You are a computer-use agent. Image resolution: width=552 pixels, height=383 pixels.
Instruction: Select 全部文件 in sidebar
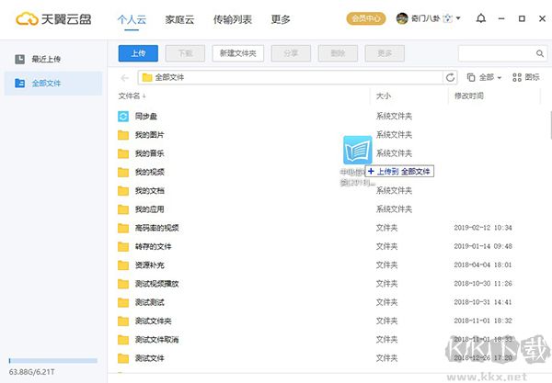[52, 84]
